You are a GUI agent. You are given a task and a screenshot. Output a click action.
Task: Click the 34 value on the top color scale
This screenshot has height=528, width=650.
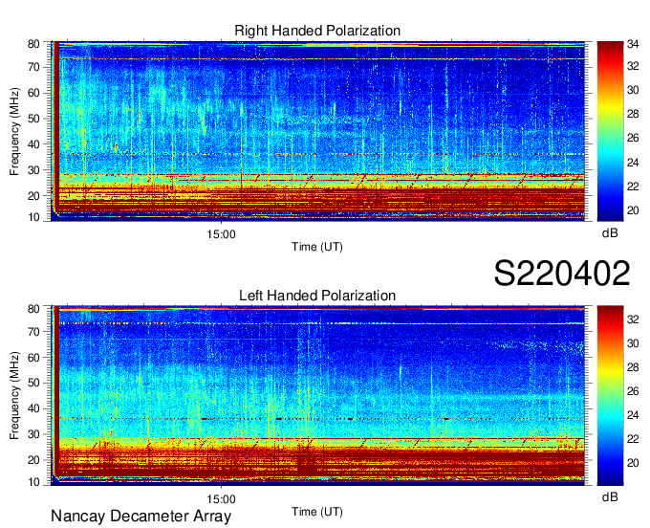pyautogui.click(x=633, y=44)
